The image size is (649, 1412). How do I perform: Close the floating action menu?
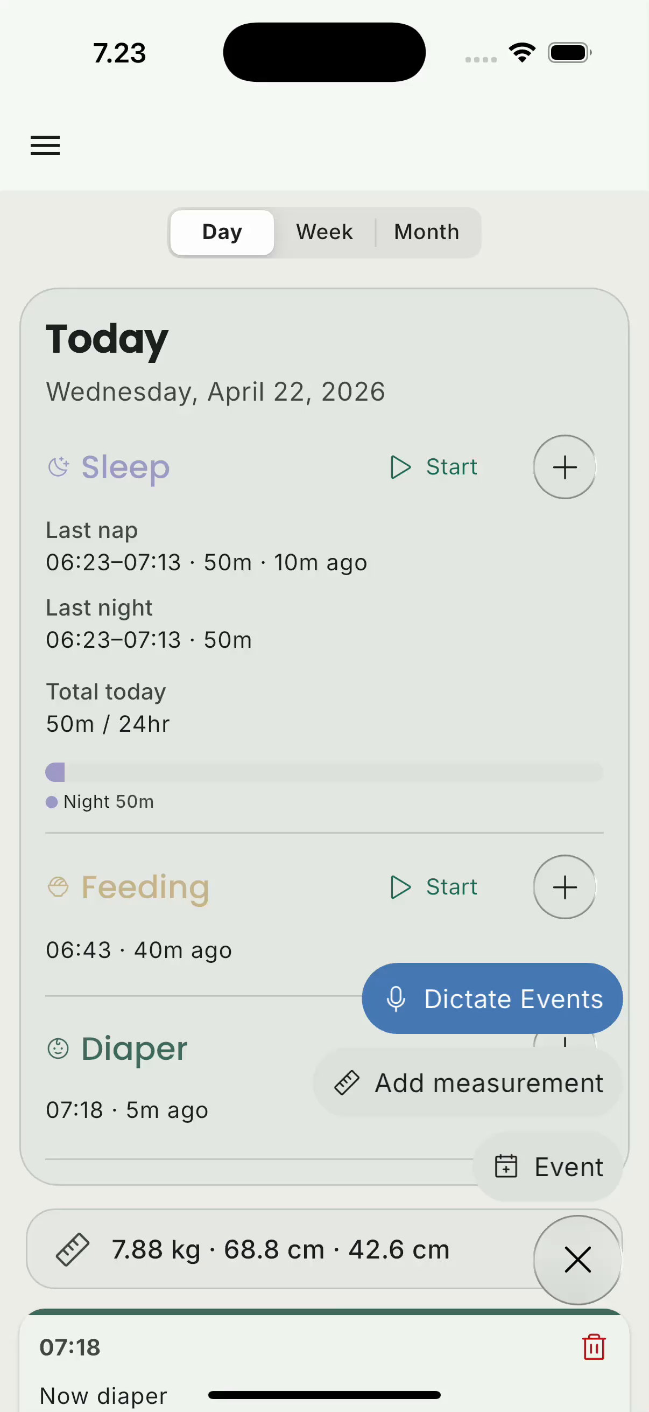click(577, 1260)
